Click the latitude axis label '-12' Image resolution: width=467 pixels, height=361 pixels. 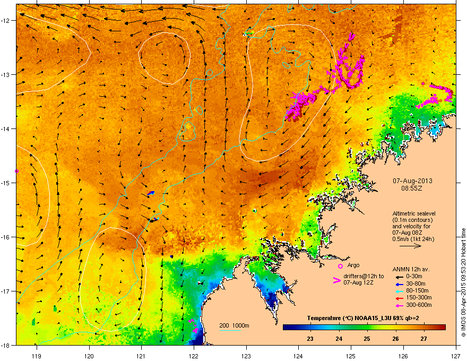6,21
